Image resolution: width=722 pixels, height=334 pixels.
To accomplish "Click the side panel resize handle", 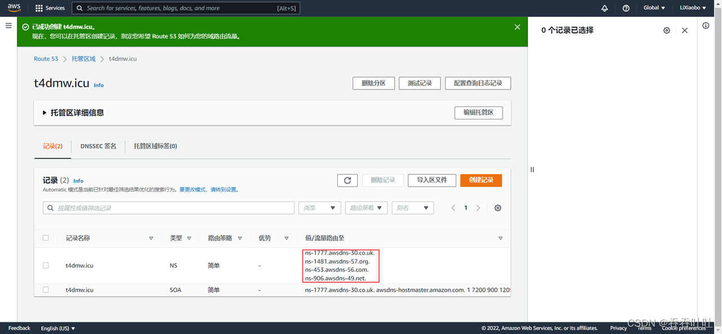I will tap(532, 170).
